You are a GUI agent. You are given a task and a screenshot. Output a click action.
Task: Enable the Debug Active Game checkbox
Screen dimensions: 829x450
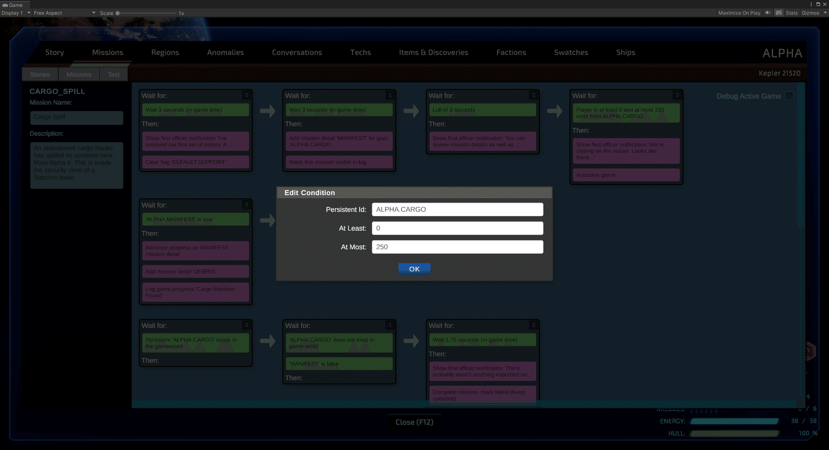pos(789,96)
